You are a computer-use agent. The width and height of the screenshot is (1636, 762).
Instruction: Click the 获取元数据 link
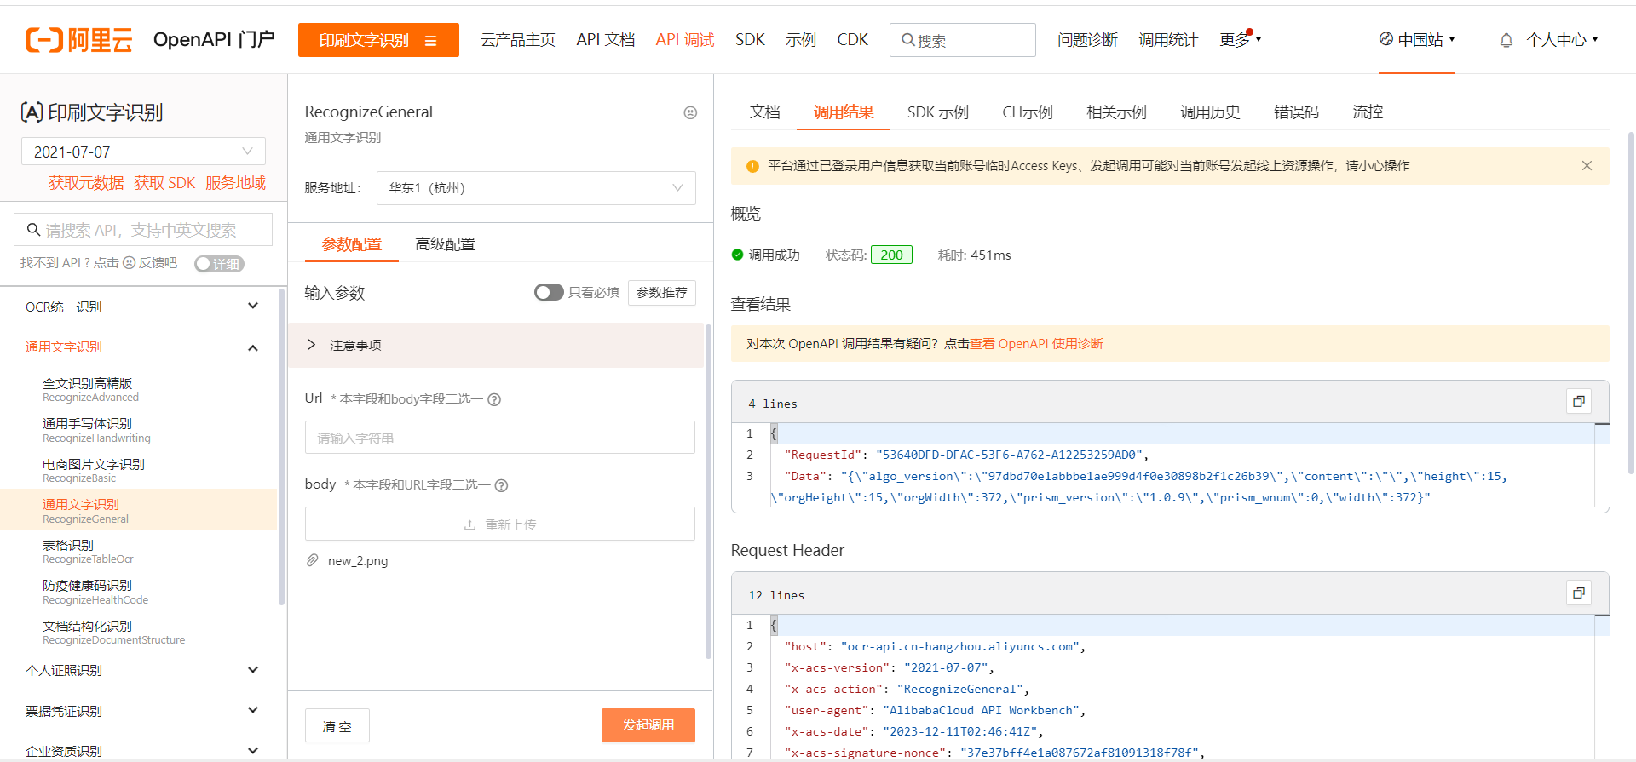(x=86, y=183)
